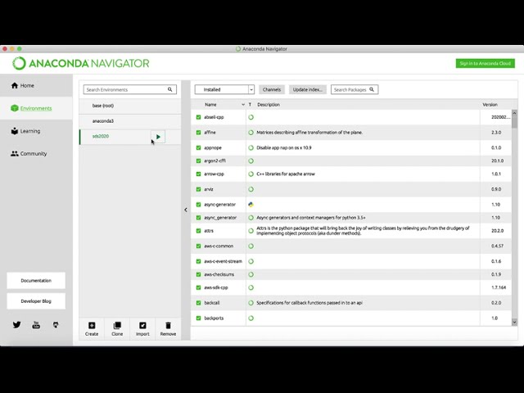Toggle the aws-c-common package checkbox

coord(198,246)
